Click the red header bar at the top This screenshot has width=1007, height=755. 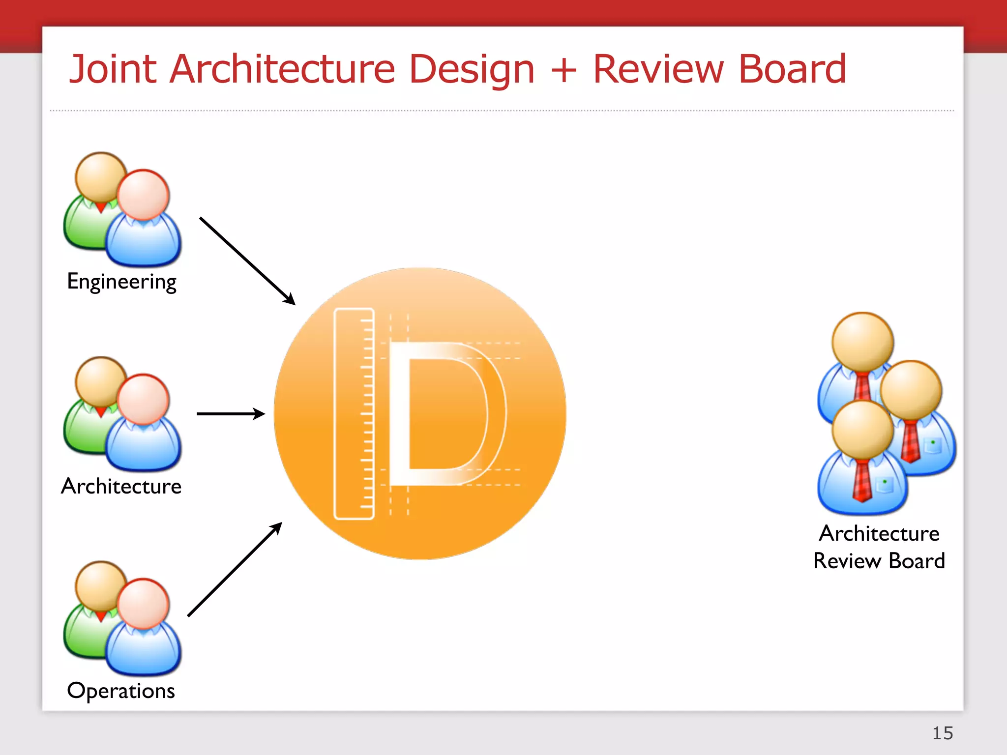(x=503, y=12)
